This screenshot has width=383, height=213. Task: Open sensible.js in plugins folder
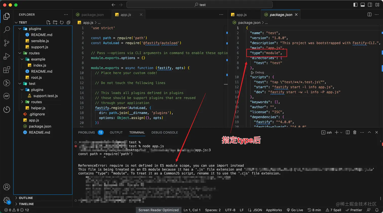click(40, 41)
